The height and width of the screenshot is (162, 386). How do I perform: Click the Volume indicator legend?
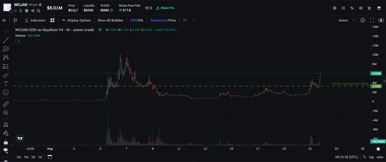click(x=28, y=36)
